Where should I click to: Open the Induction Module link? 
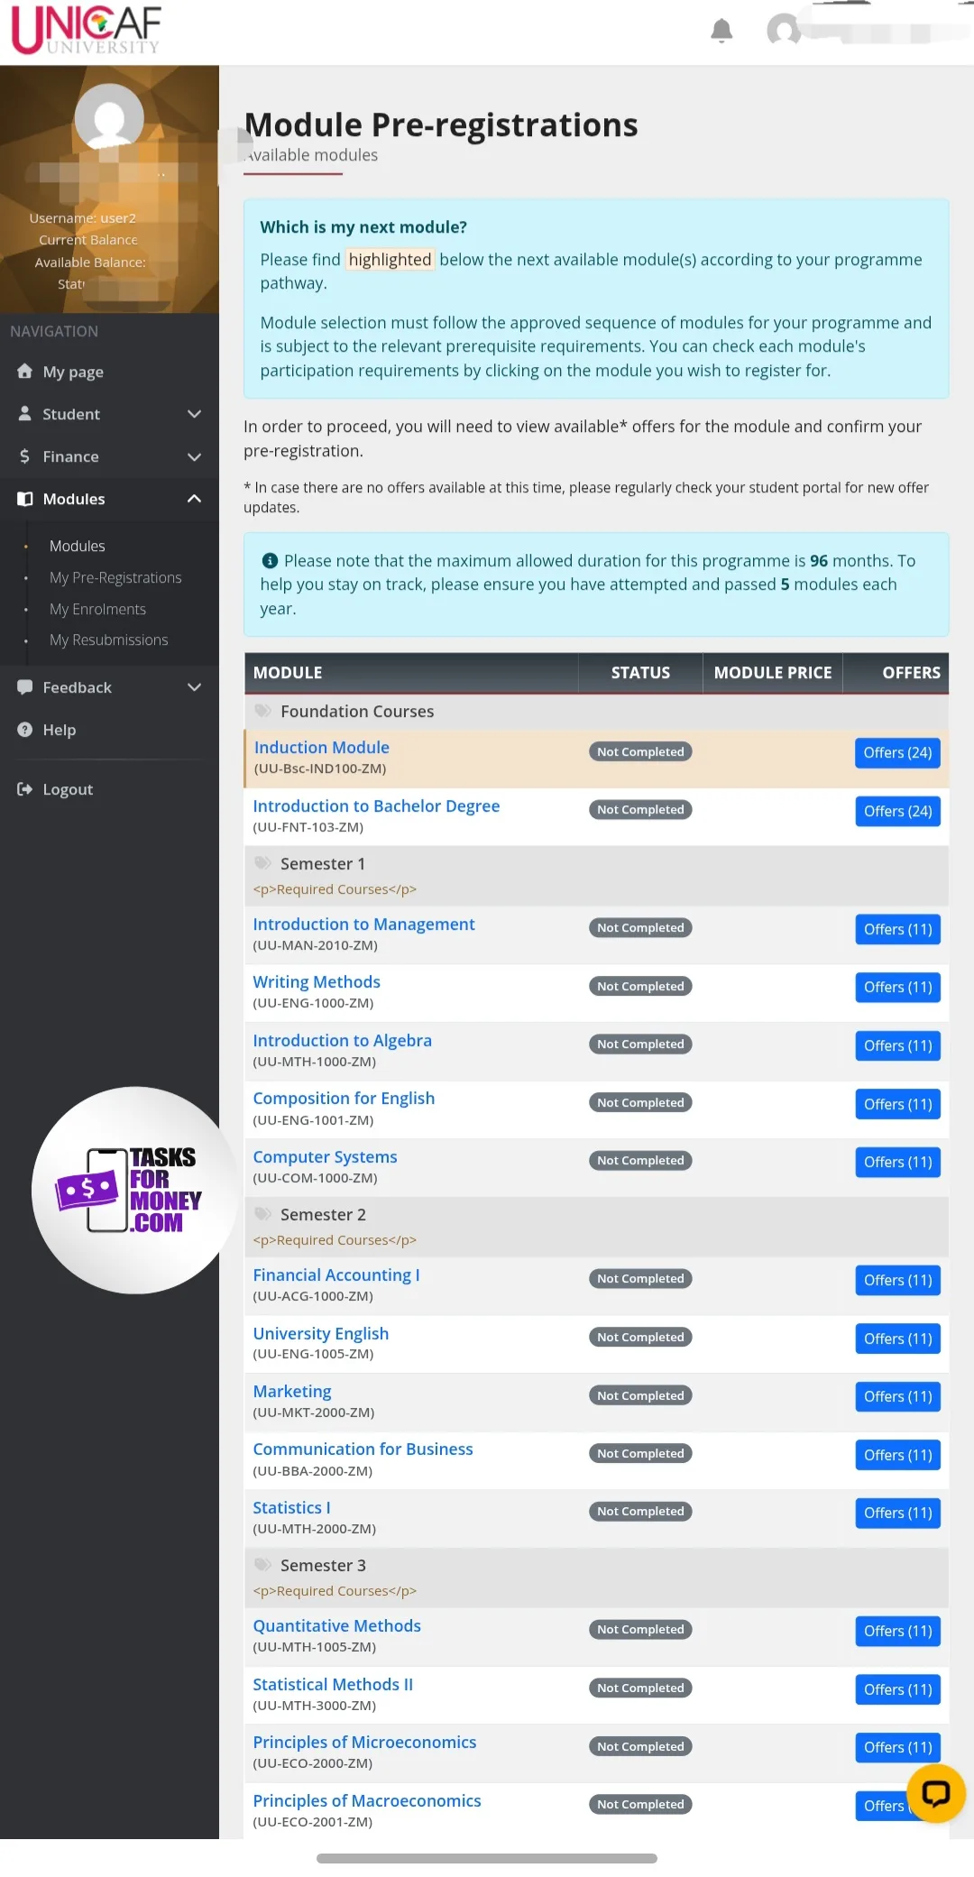click(322, 748)
